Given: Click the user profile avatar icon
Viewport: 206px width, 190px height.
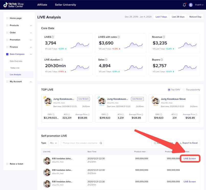Looking at the screenshot, I should click(191, 5).
